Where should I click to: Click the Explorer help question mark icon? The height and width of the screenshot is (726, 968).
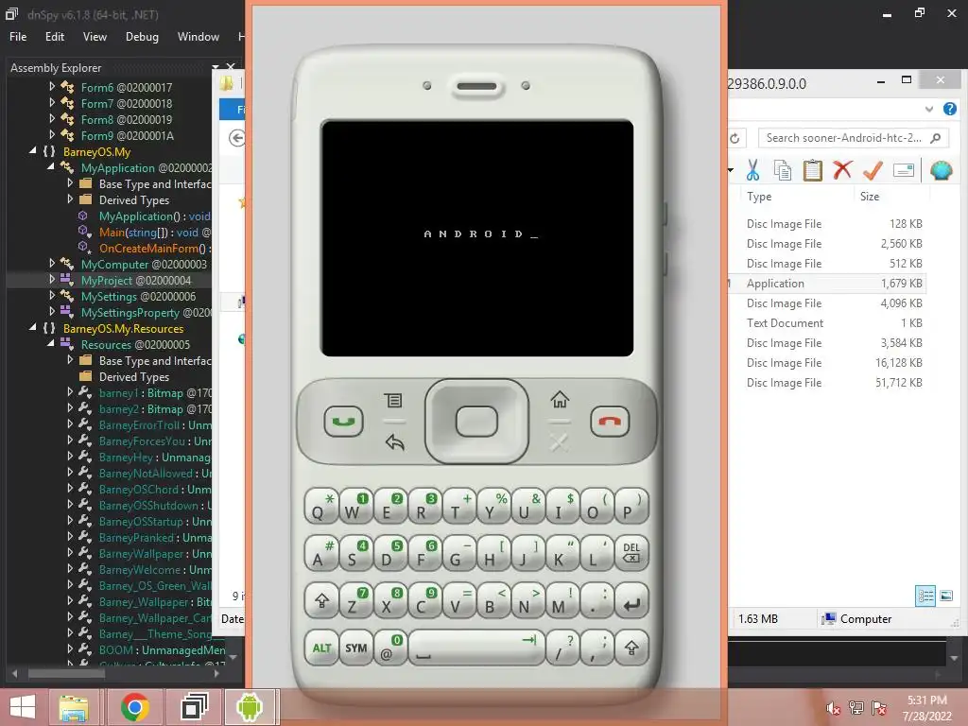coord(949,110)
